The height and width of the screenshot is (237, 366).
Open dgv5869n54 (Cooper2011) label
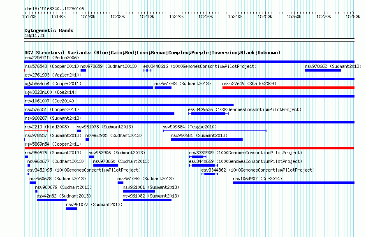point(53,144)
